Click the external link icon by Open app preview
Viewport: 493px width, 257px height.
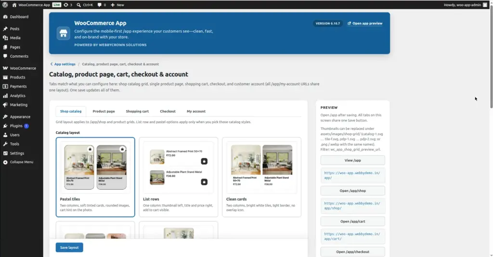coord(349,23)
